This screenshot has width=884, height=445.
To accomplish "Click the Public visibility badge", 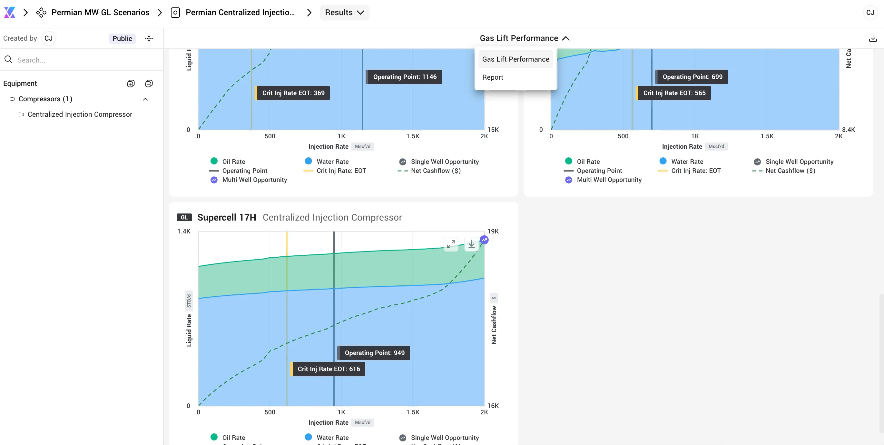I will (122, 38).
